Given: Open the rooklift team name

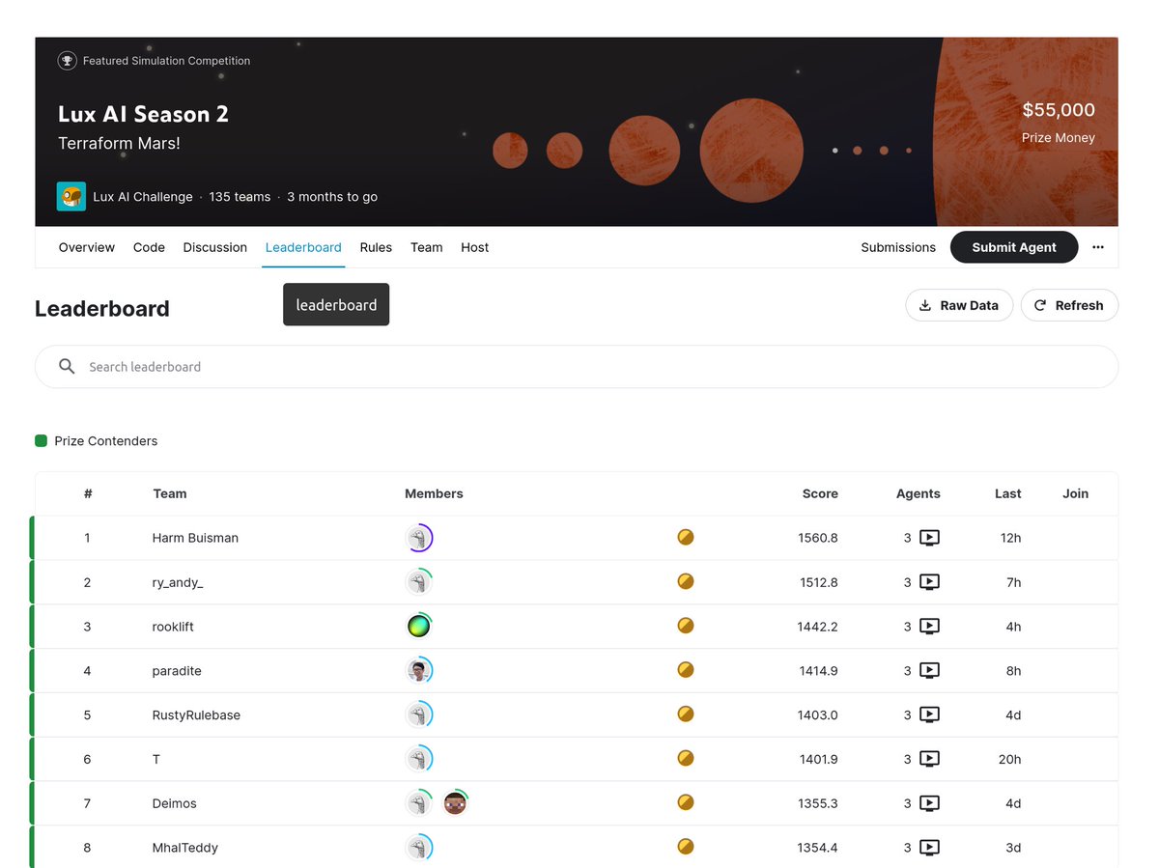Looking at the screenshot, I should click(x=173, y=627).
